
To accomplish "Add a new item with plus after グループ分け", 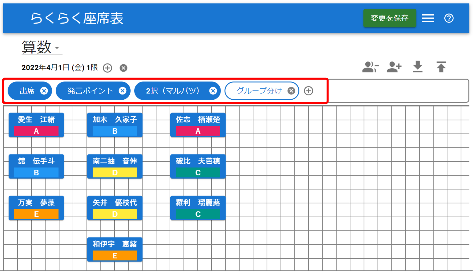I will [x=308, y=91].
